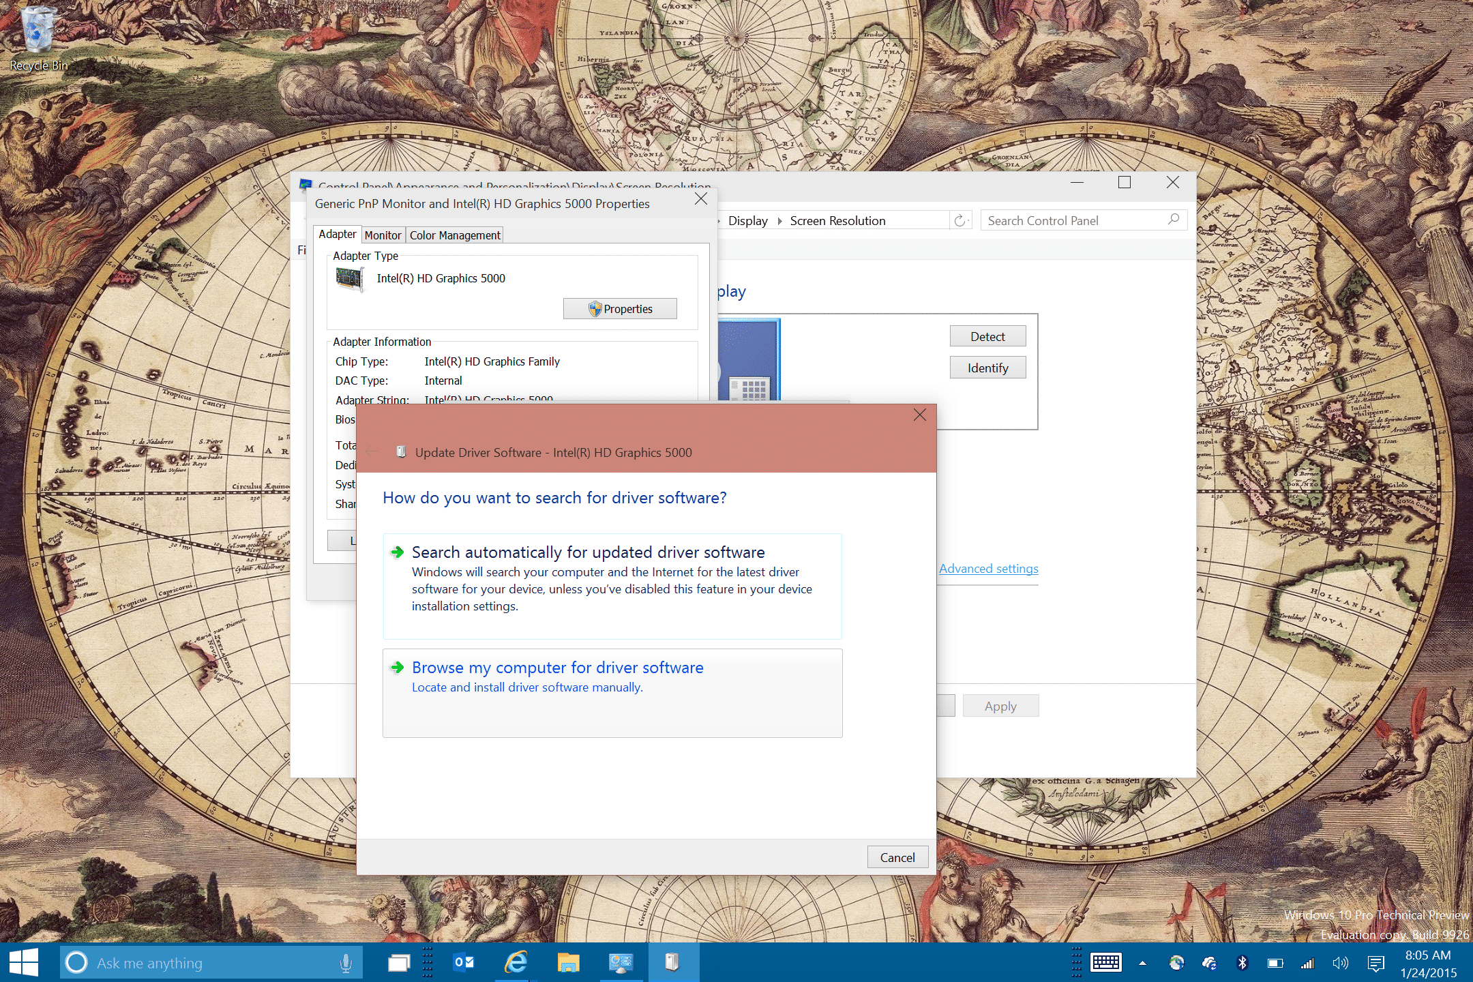Click the Chip Type value Intel(R) HD Graphics Family

492,361
